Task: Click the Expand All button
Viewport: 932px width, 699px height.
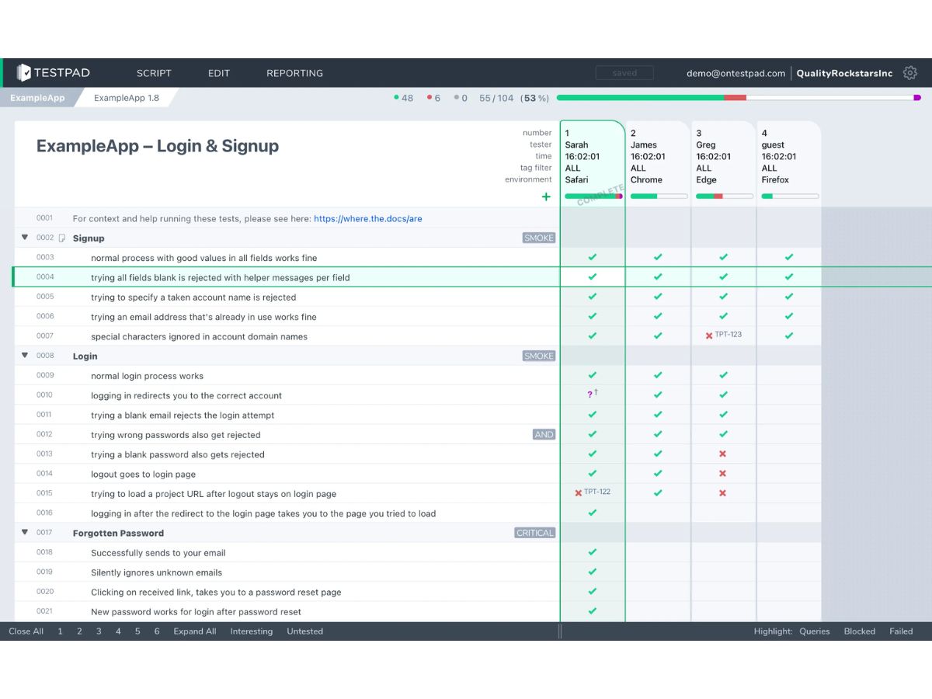Action: (x=195, y=631)
